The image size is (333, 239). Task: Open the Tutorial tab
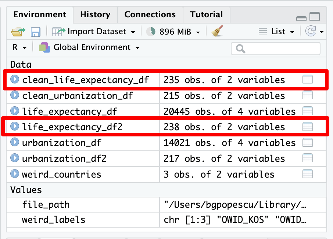[206, 15]
